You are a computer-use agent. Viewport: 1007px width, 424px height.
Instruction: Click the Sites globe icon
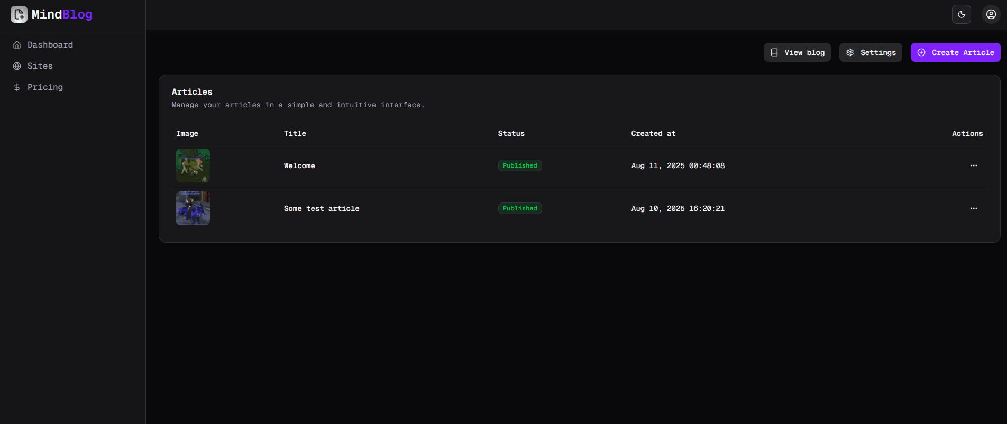pos(17,66)
